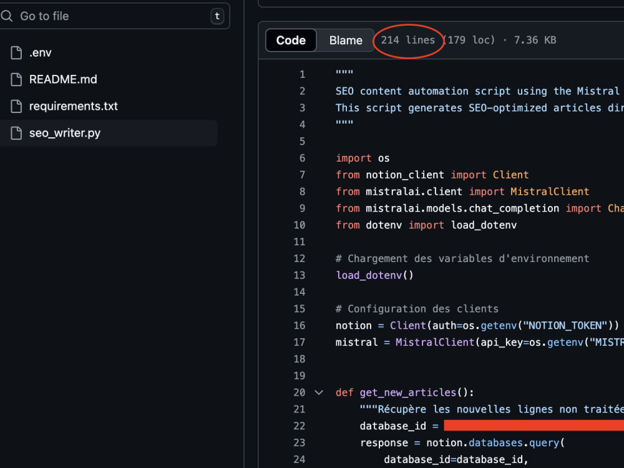Click line number 1
The width and height of the screenshot is (624, 468).
303,74
